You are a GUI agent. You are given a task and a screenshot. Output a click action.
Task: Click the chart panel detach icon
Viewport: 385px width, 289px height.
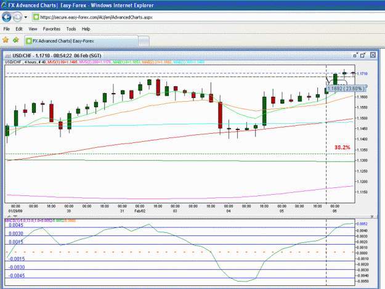tap(355, 55)
